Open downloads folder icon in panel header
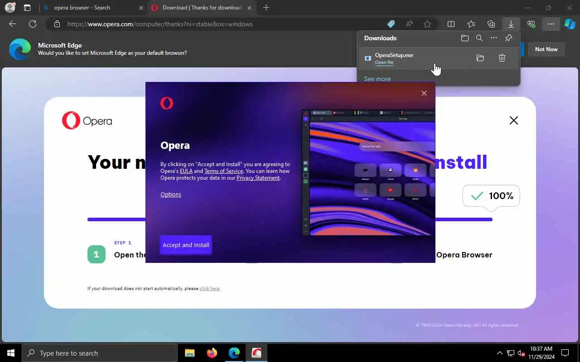Image resolution: width=580 pixels, height=362 pixels. (x=465, y=38)
